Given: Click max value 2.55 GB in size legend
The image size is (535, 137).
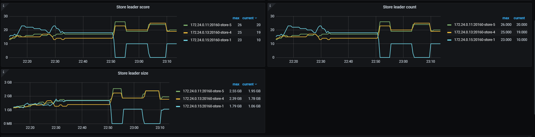Looking at the screenshot, I should pyautogui.click(x=236, y=91).
